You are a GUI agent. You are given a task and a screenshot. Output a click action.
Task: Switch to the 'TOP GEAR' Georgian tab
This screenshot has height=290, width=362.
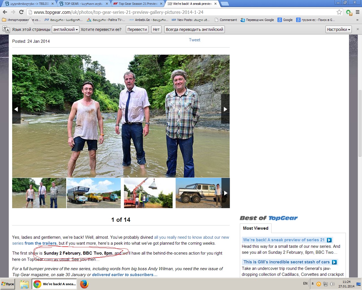tap(84, 4)
